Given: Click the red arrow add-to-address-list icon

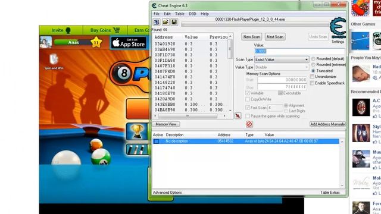Looking at the screenshot, I should tap(238, 116).
